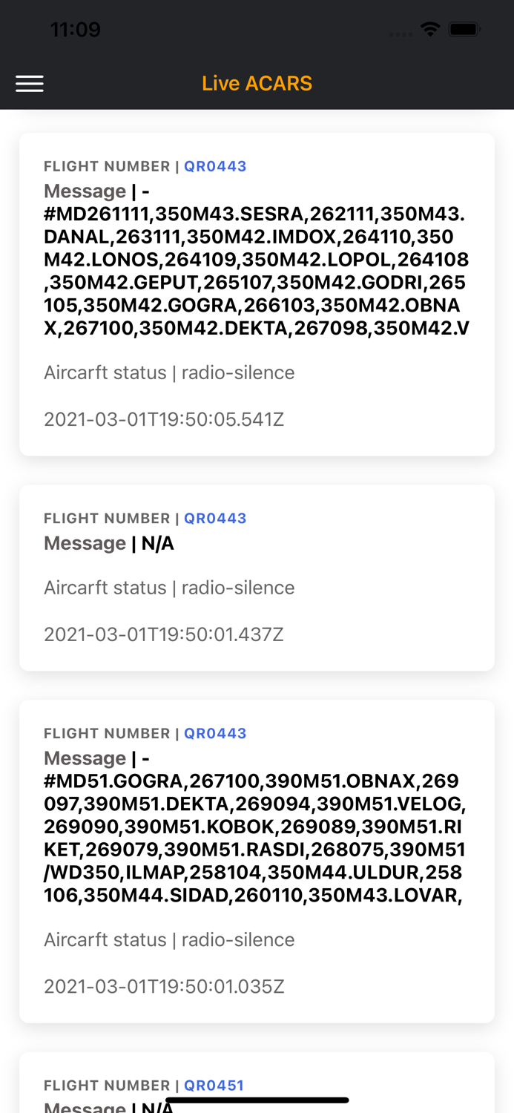Open the hamburger navigation menu

(x=30, y=84)
